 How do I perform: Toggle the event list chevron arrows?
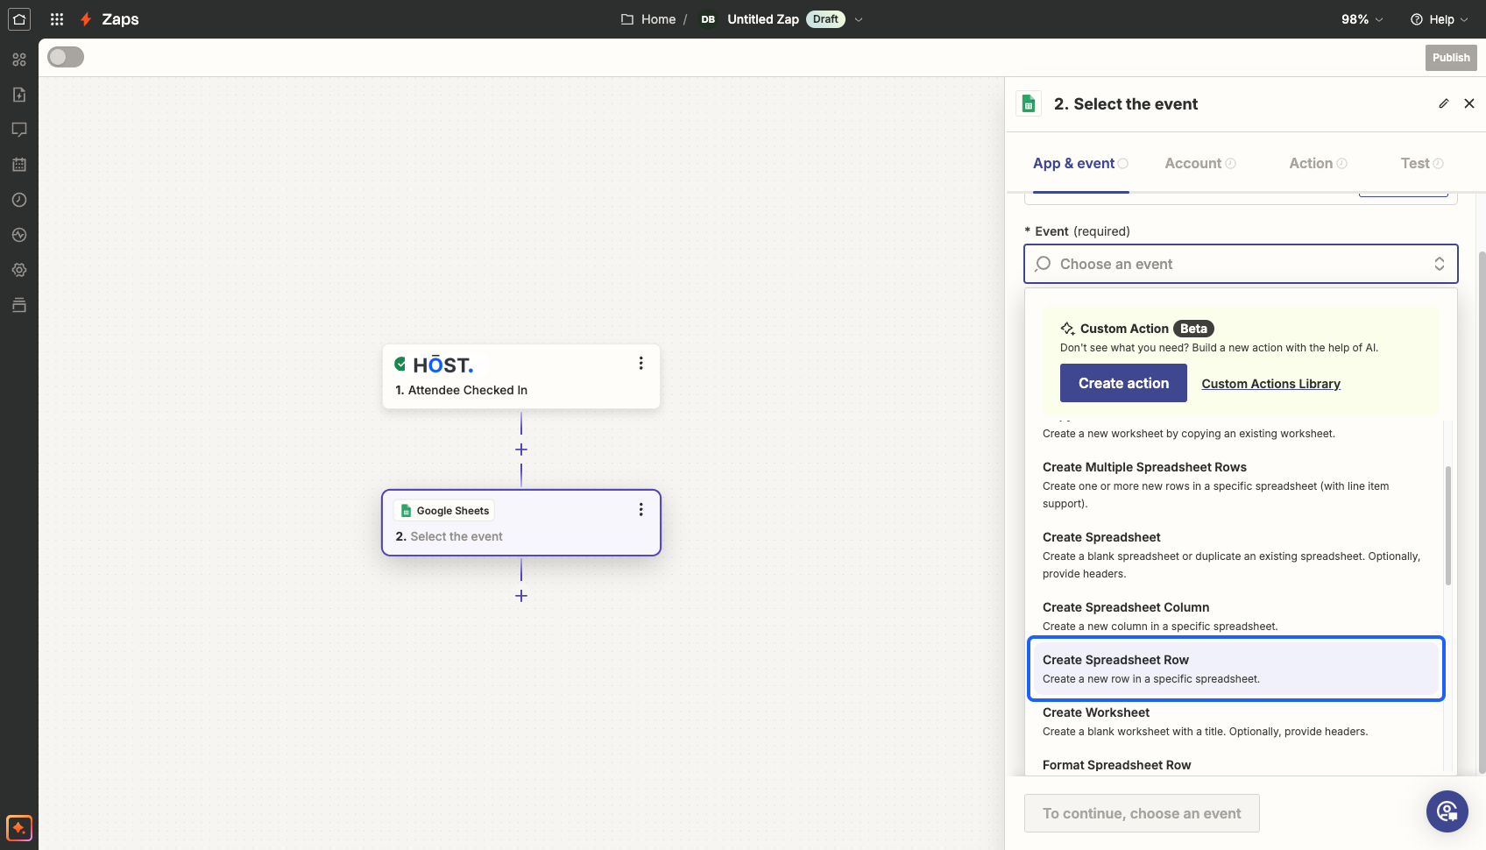(1440, 264)
